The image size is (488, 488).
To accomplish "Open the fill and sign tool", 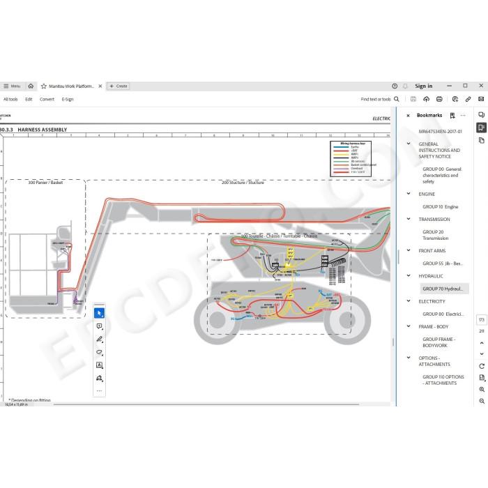I will click(x=99, y=379).
